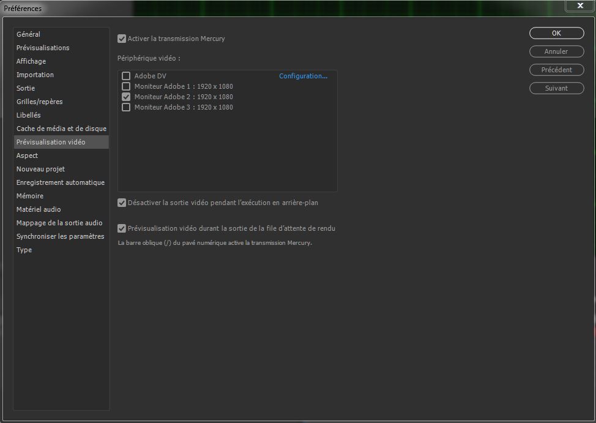
Task: Check Moniteur Adobe 1 checkbox
Action: 126,86
